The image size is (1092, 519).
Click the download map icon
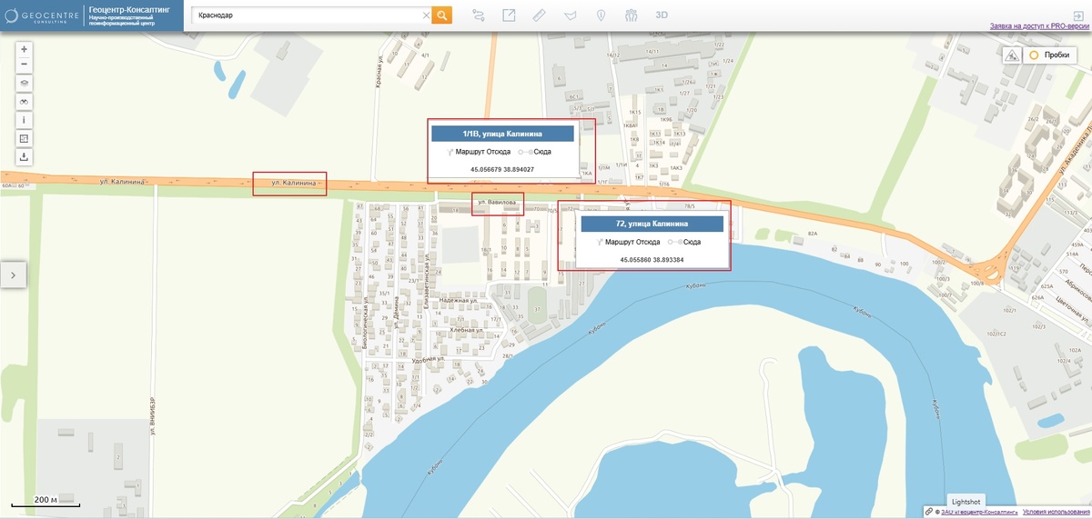click(x=25, y=156)
